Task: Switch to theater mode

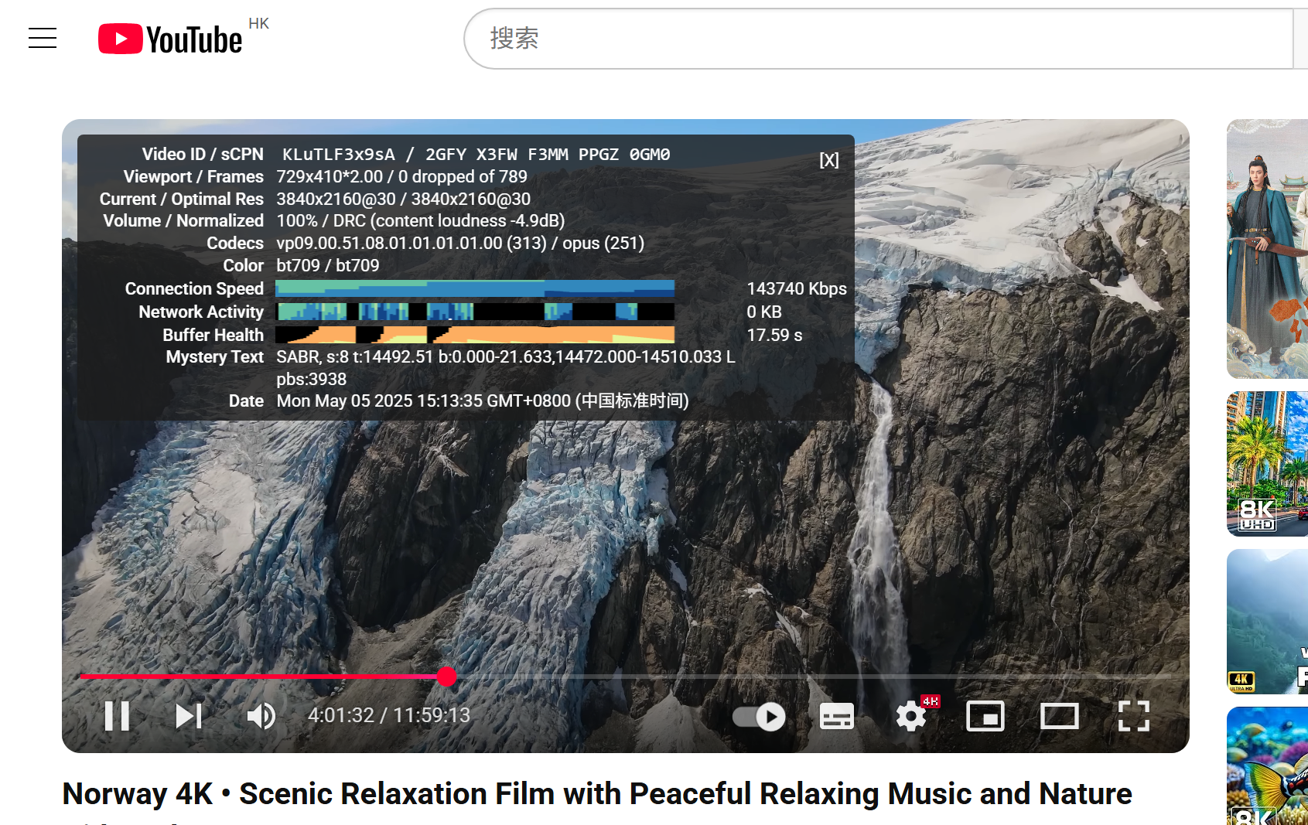Action: tap(1060, 716)
